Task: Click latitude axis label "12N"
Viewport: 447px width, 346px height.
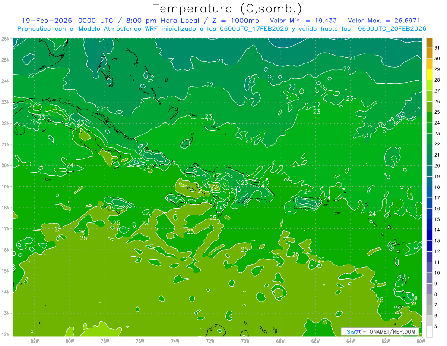Action: (5, 334)
